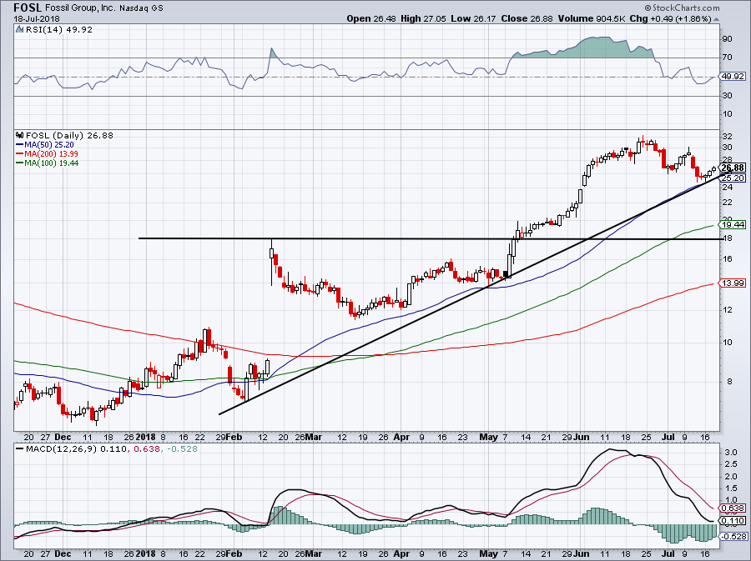Click the 26.88 price tag on right axis
This screenshot has width=751, height=561.
(x=733, y=168)
